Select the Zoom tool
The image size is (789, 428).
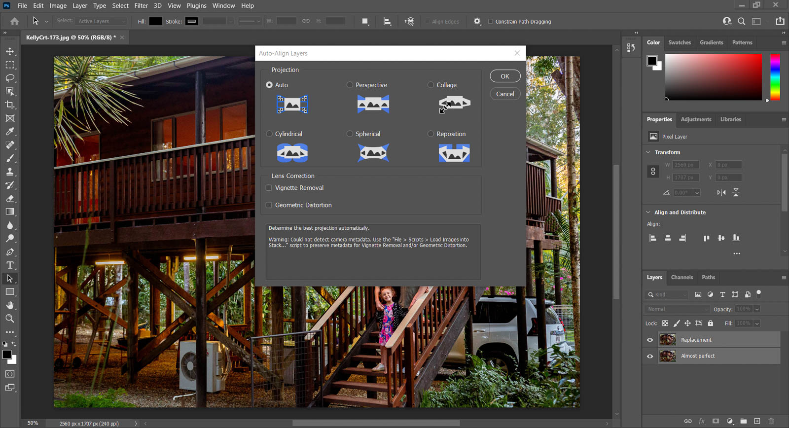10,319
